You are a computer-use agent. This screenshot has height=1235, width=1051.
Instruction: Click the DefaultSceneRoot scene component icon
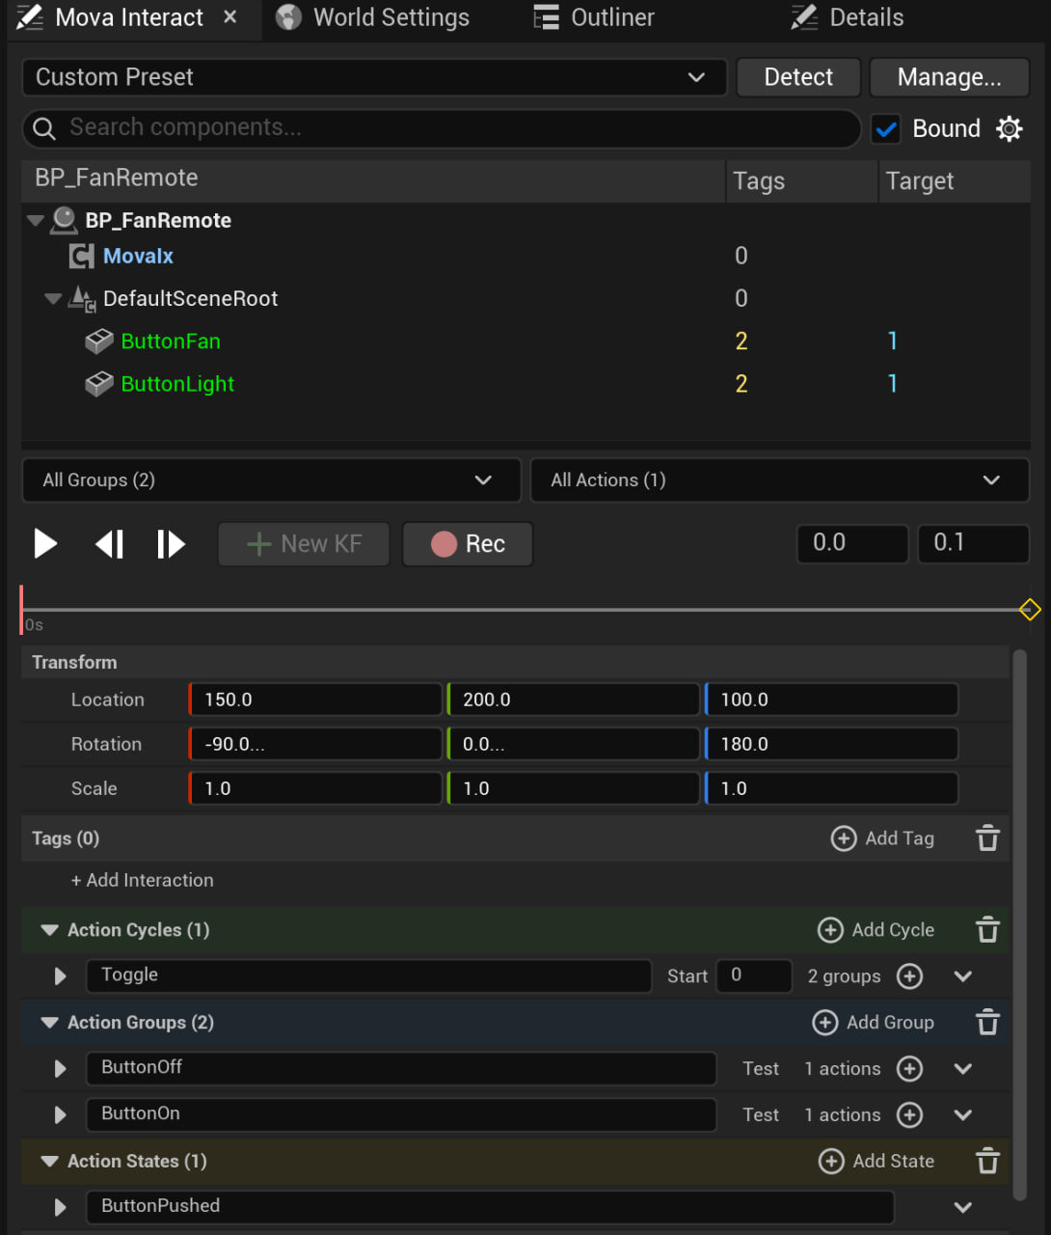click(x=82, y=299)
